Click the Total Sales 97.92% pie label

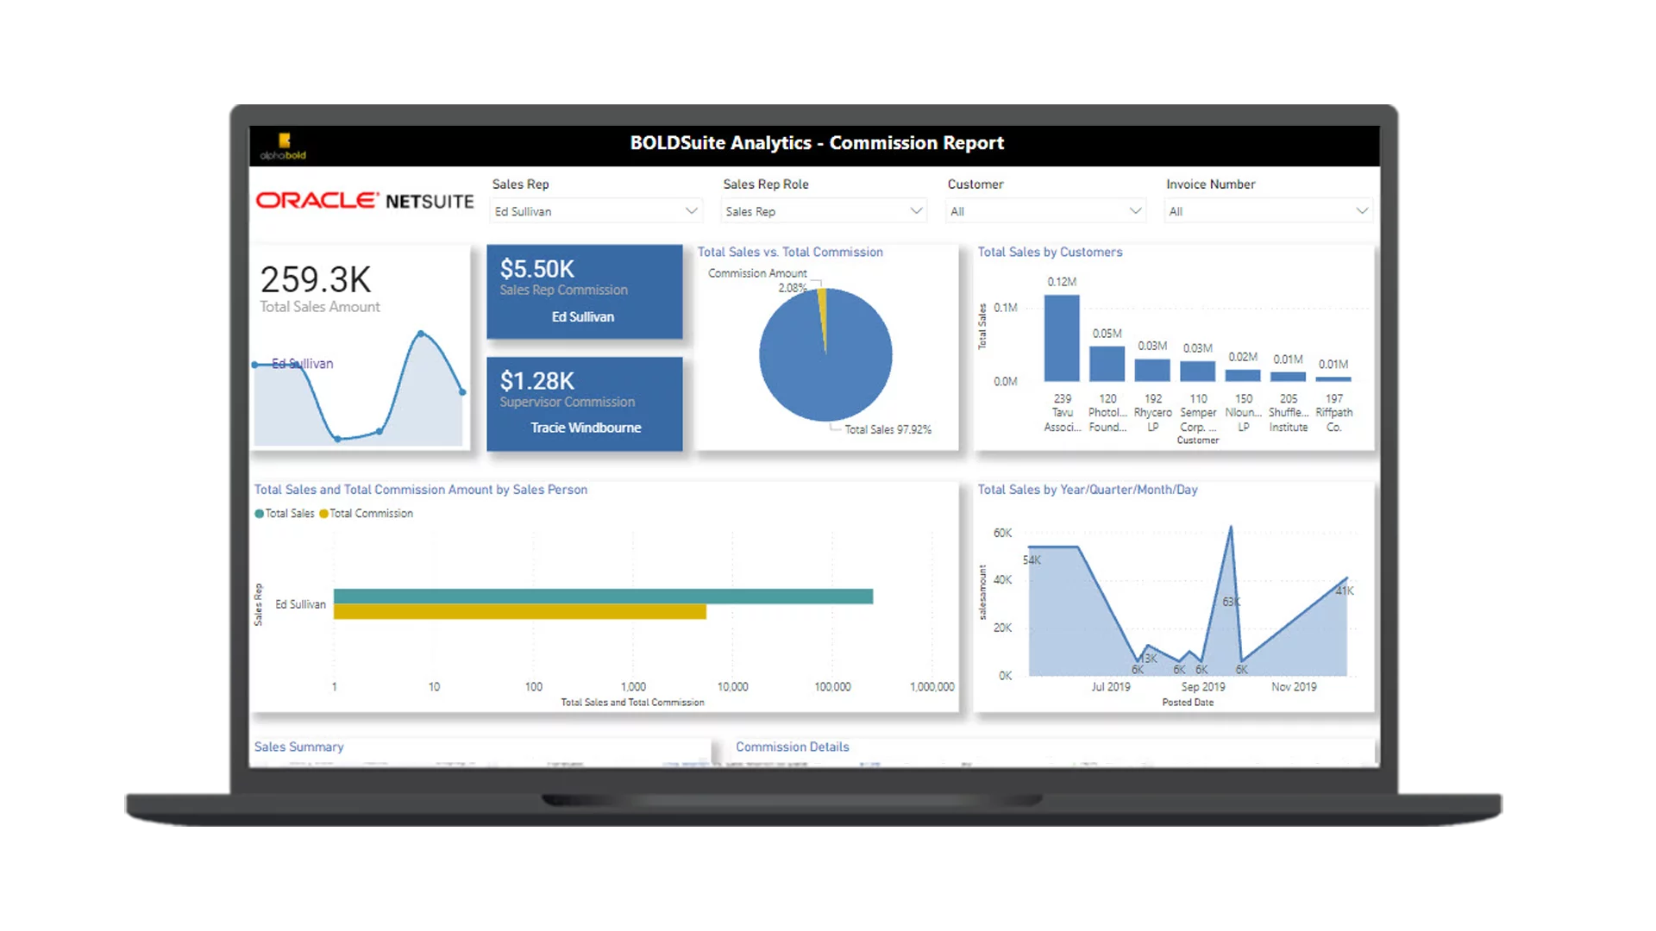coord(888,429)
